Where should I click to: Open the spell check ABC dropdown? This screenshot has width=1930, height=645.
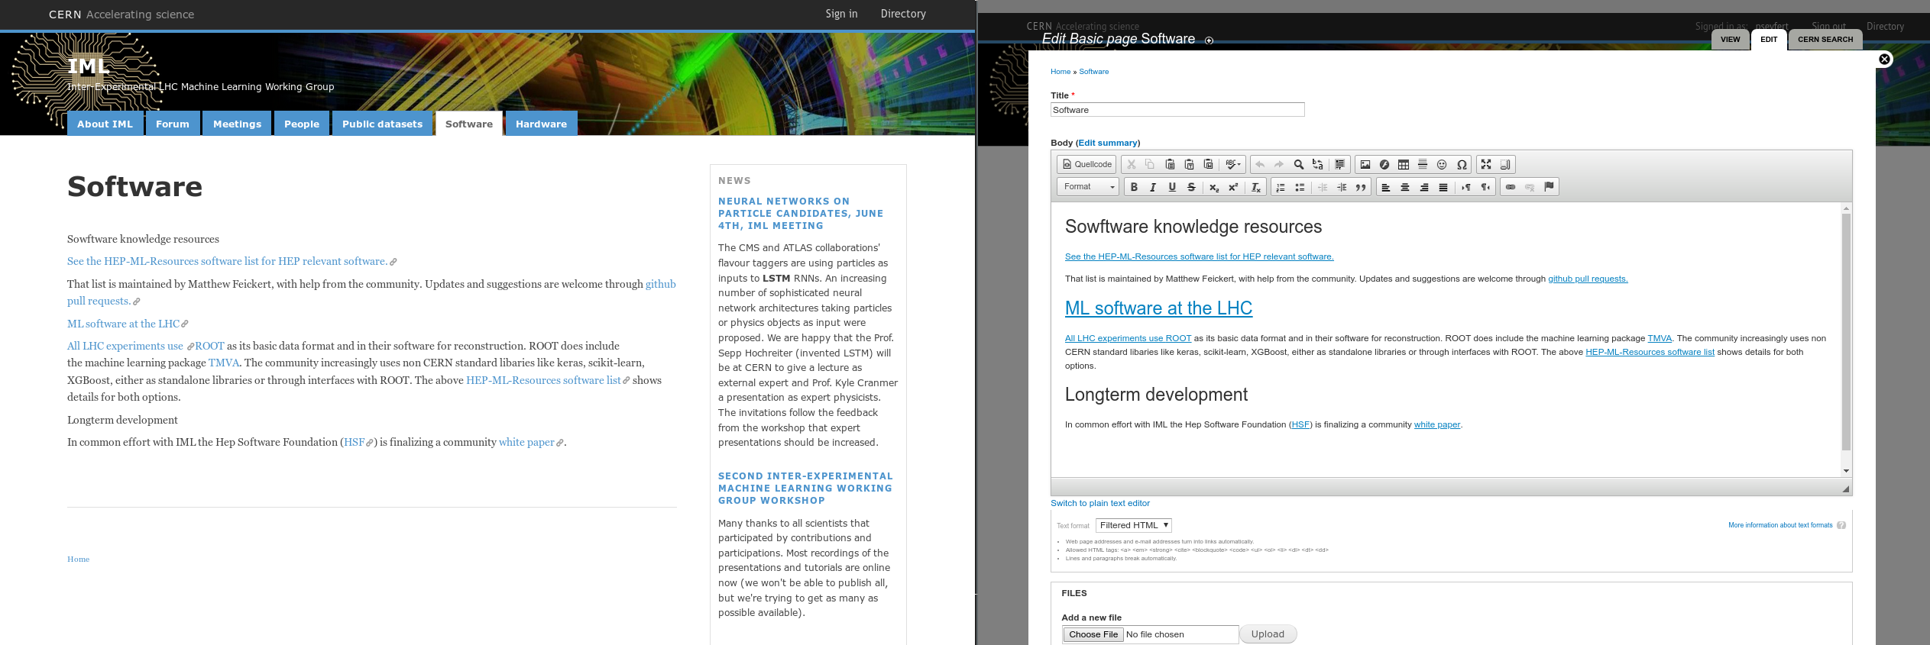[1232, 164]
